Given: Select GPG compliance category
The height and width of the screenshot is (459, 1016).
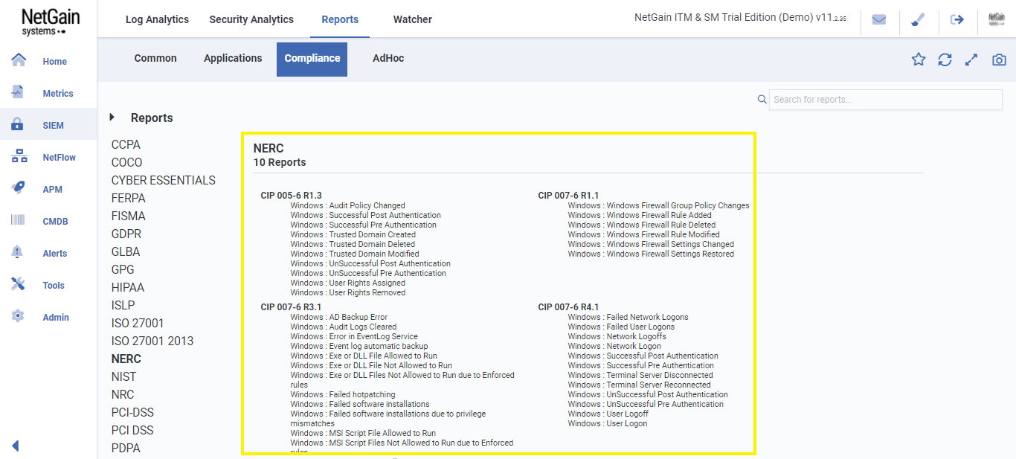Looking at the screenshot, I should pyautogui.click(x=123, y=269).
